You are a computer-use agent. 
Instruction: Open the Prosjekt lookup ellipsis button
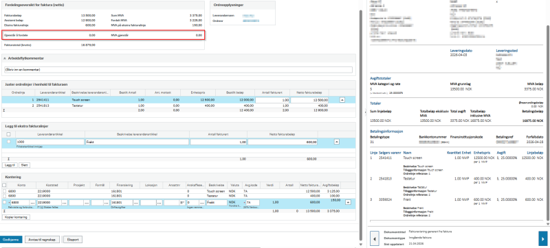87,203
